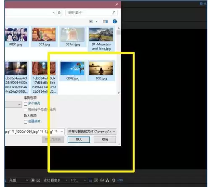The width and height of the screenshot is (210, 187).
Task: Click the 导入 button
Action: 79,140
